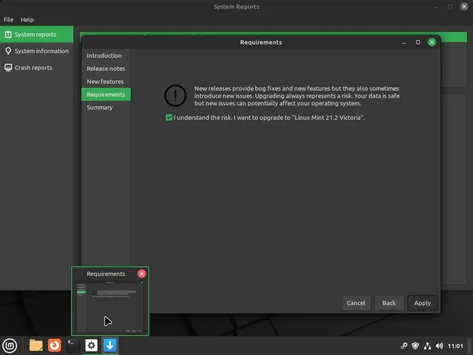Click the Apply button
473x355 pixels.
pyautogui.click(x=422, y=303)
